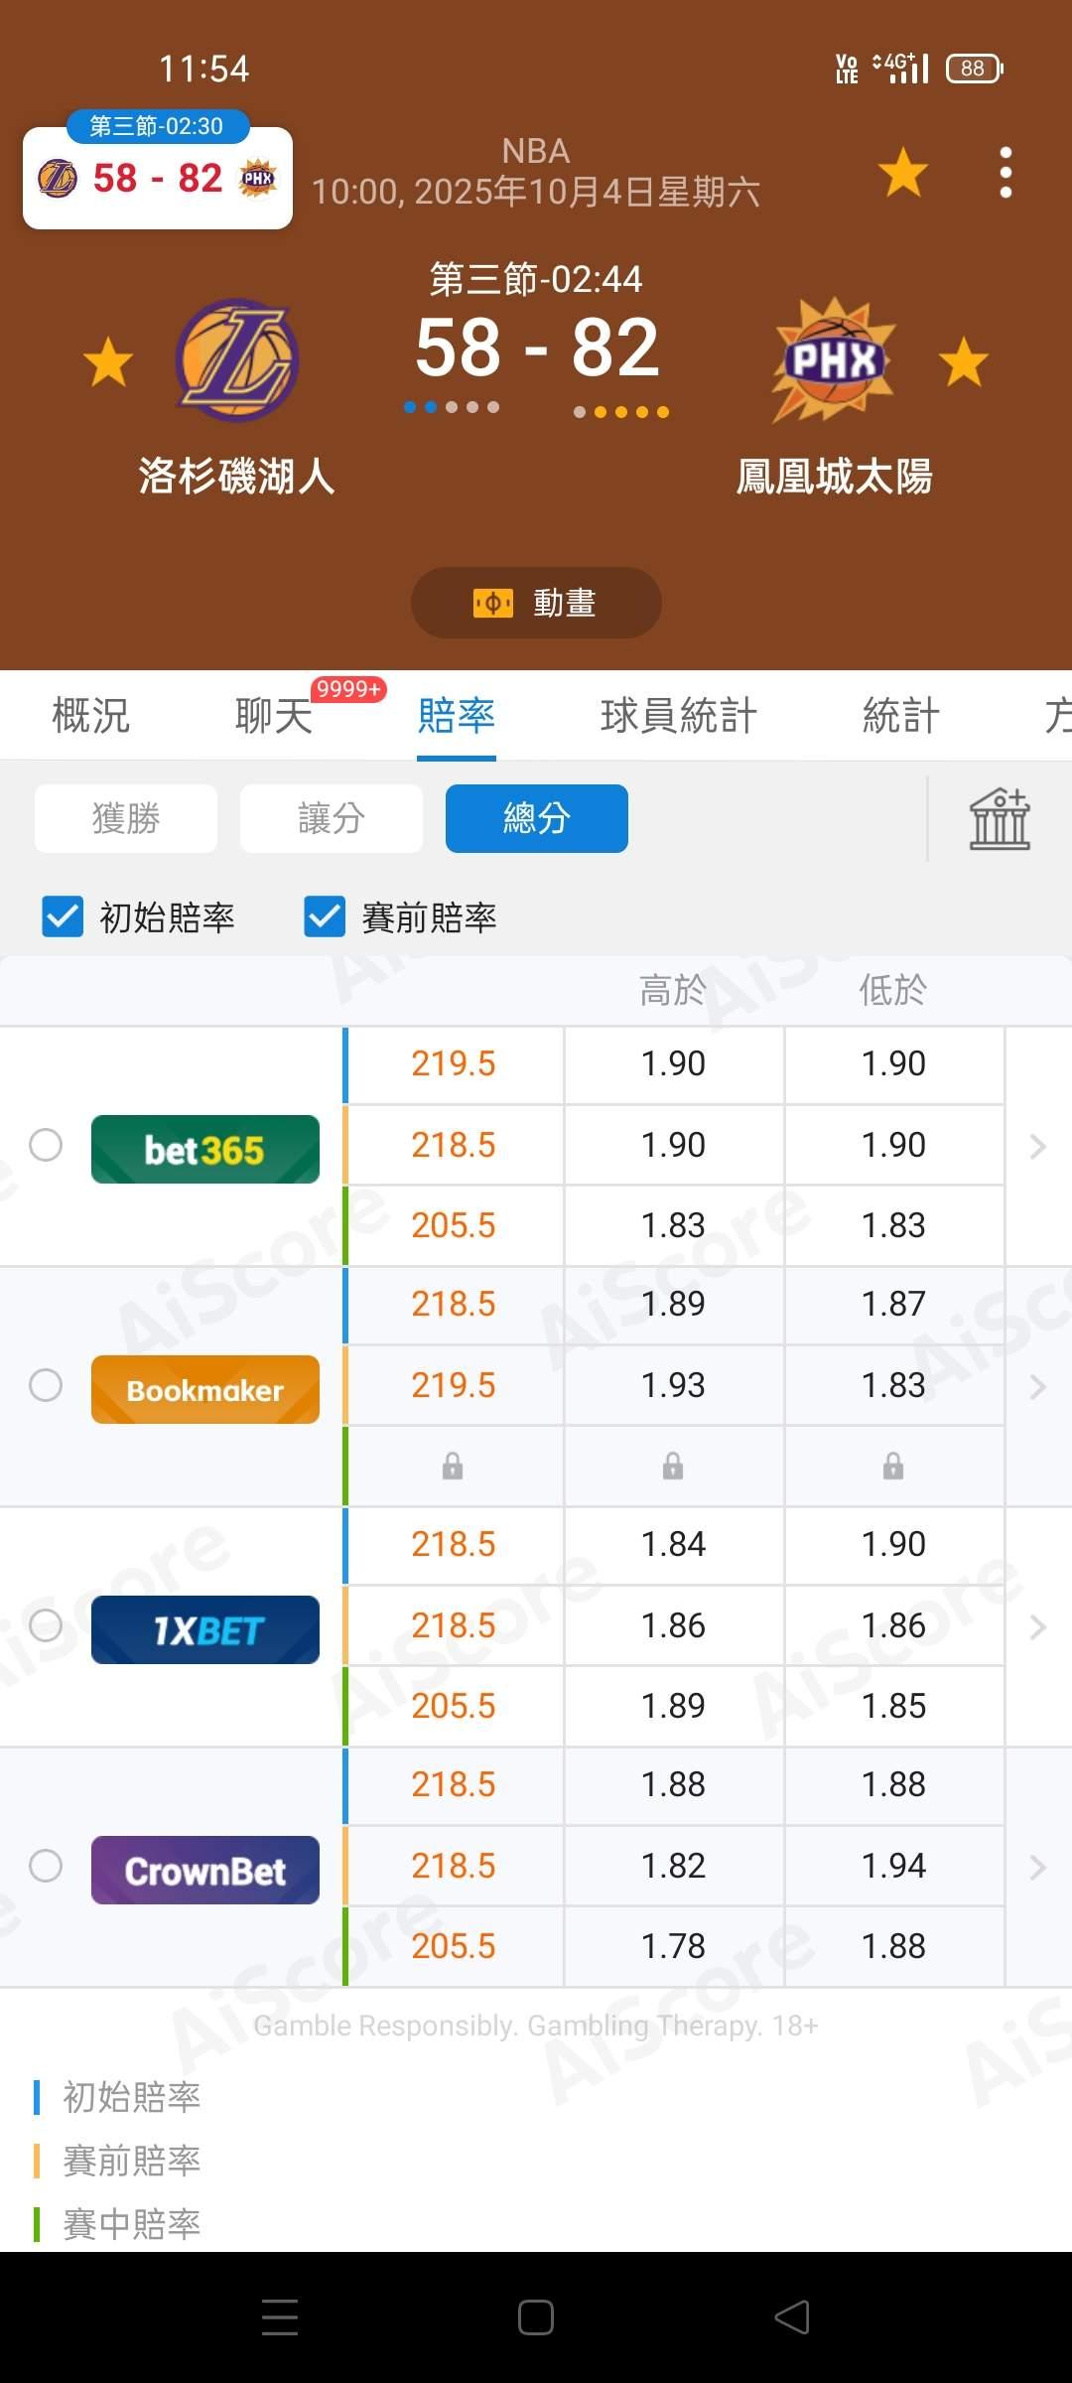
Task: Expand CrownBet odds details chevron
Action: tap(1037, 1867)
